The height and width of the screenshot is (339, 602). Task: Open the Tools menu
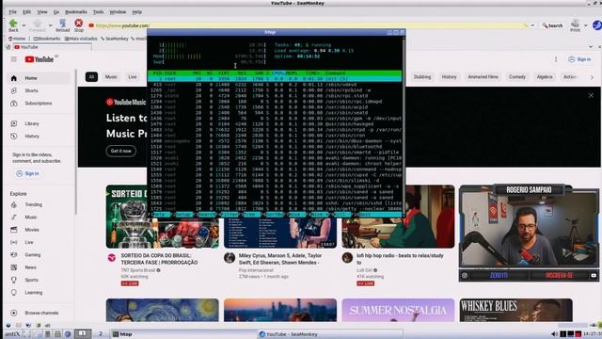click(98, 12)
